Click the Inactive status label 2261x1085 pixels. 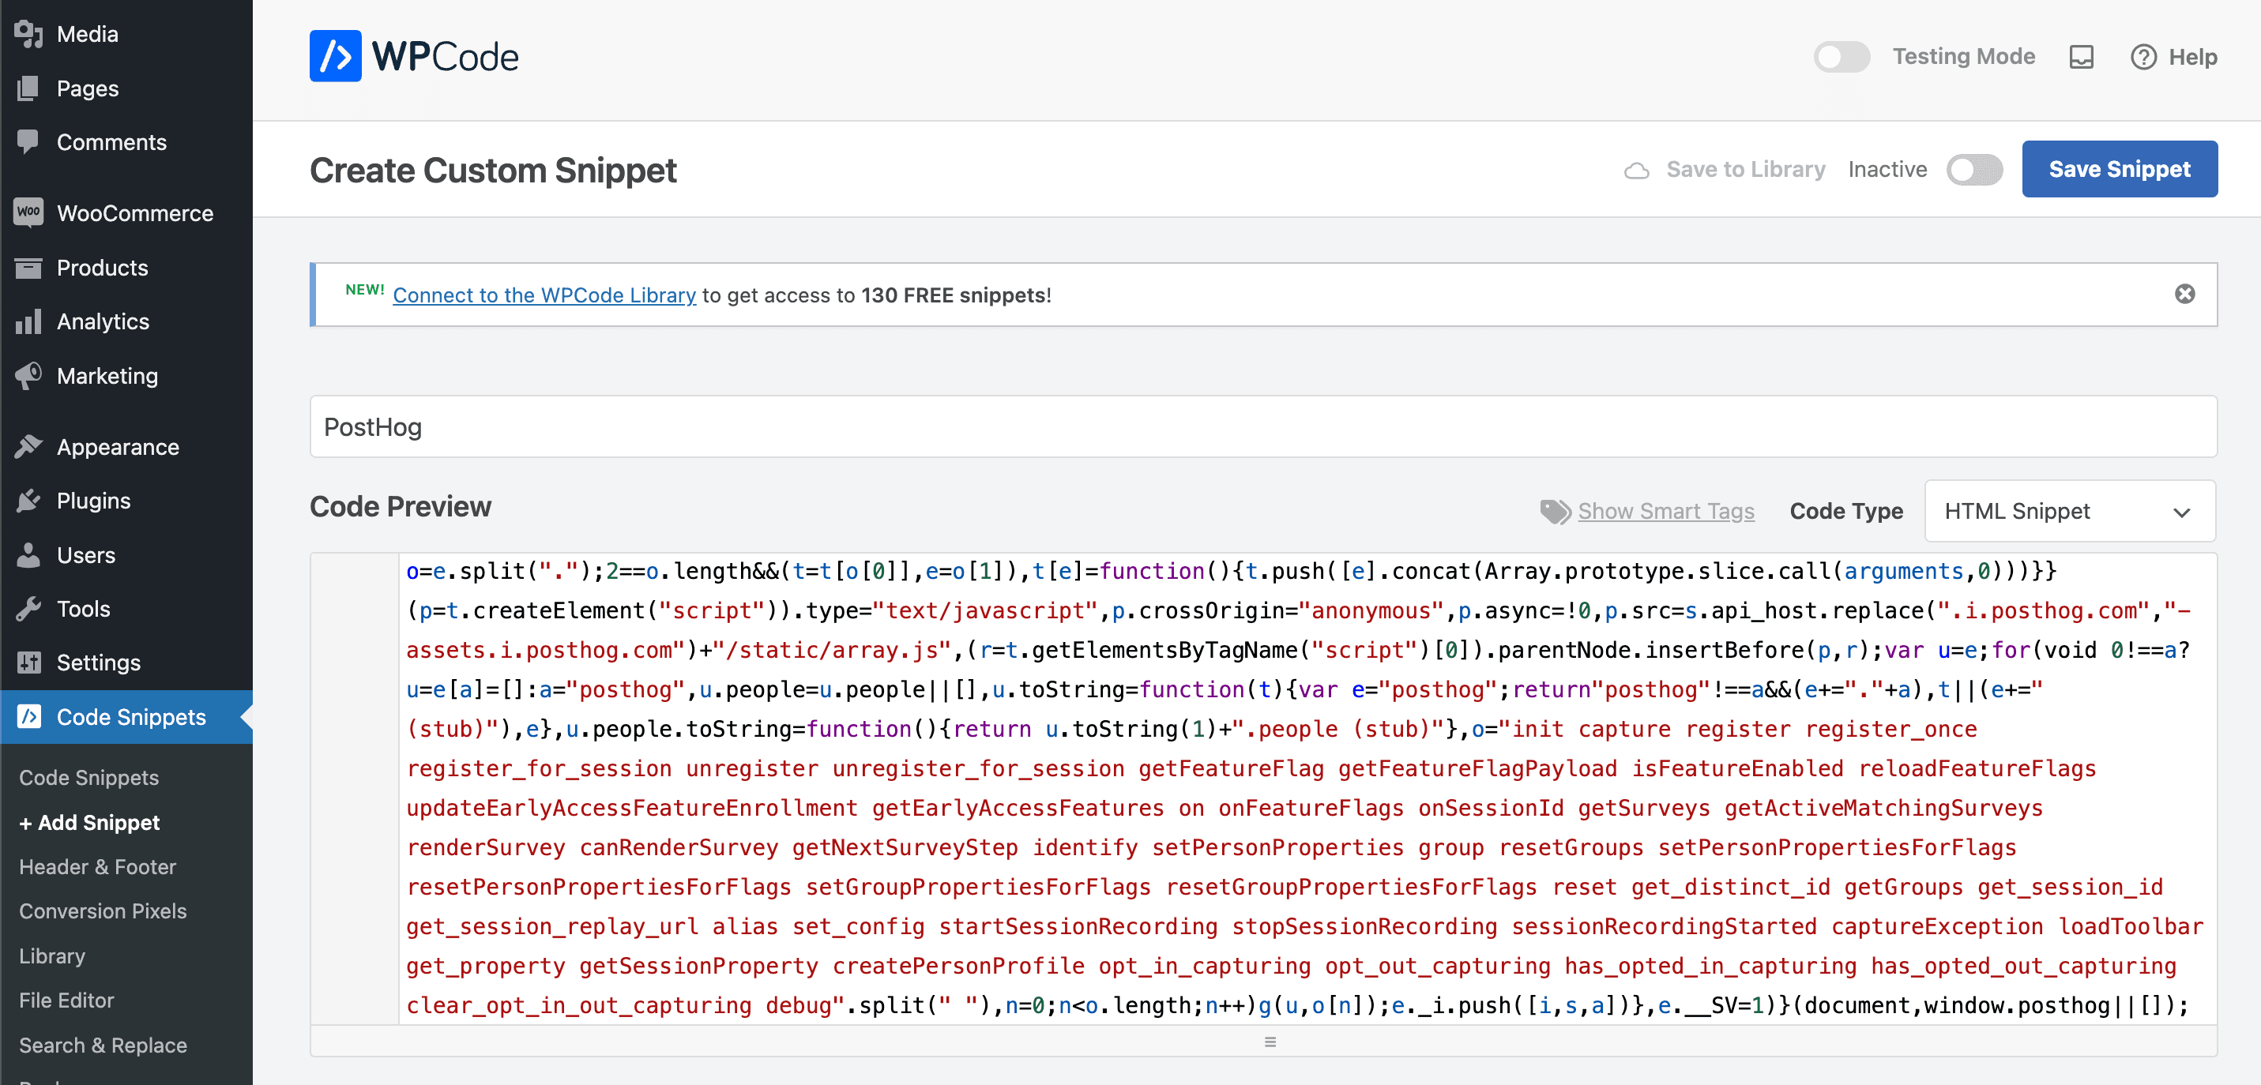pyautogui.click(x=1887, y=169)
